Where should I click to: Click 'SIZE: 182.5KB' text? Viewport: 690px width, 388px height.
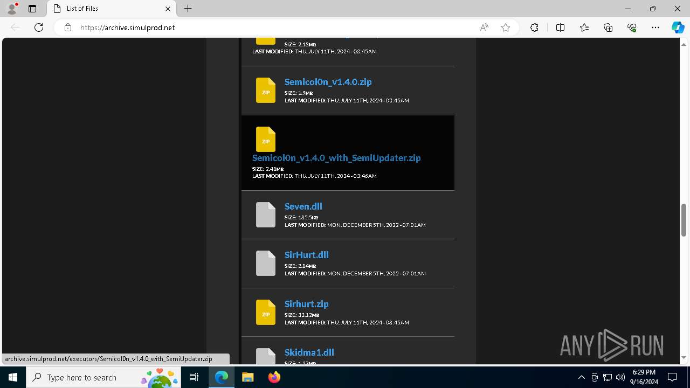coord(301,217)
